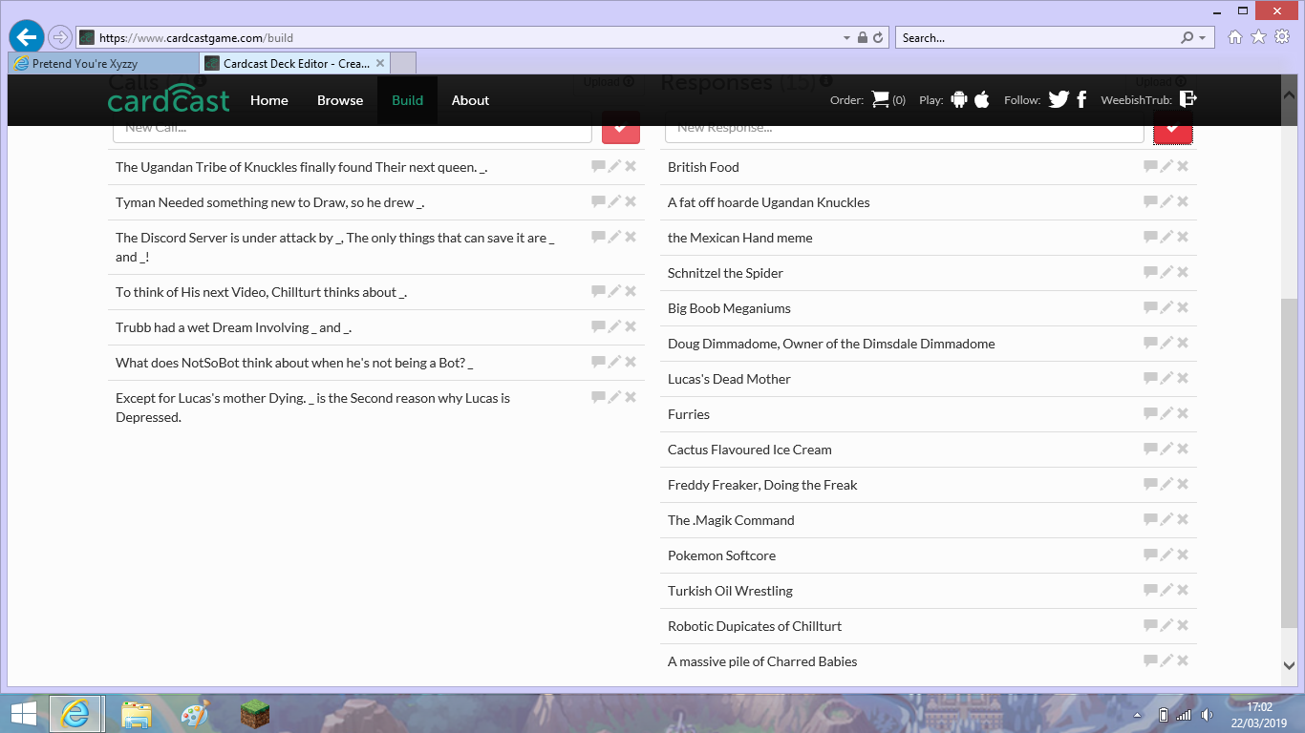Select 'Freddy Freaker, Doing the Freak' text
This screenshot has width=1305, height=733.
tap(762, 485)
